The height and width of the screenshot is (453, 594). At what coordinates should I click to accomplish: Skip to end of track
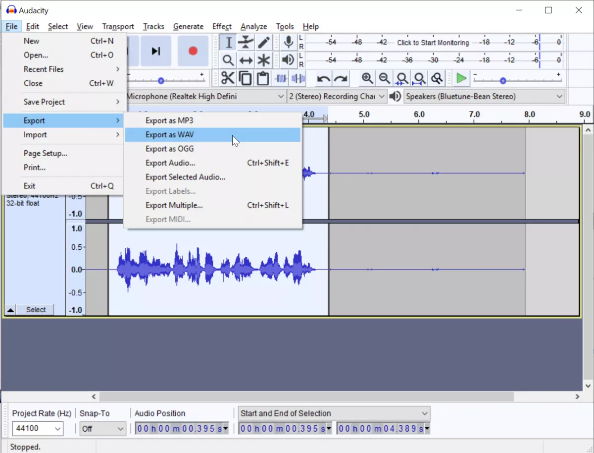[156, 51]
